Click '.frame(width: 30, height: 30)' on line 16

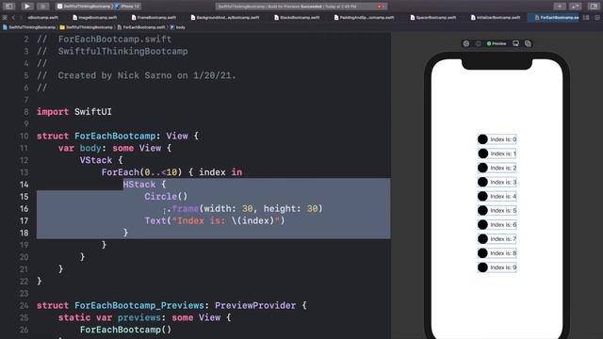coord(245,209)
